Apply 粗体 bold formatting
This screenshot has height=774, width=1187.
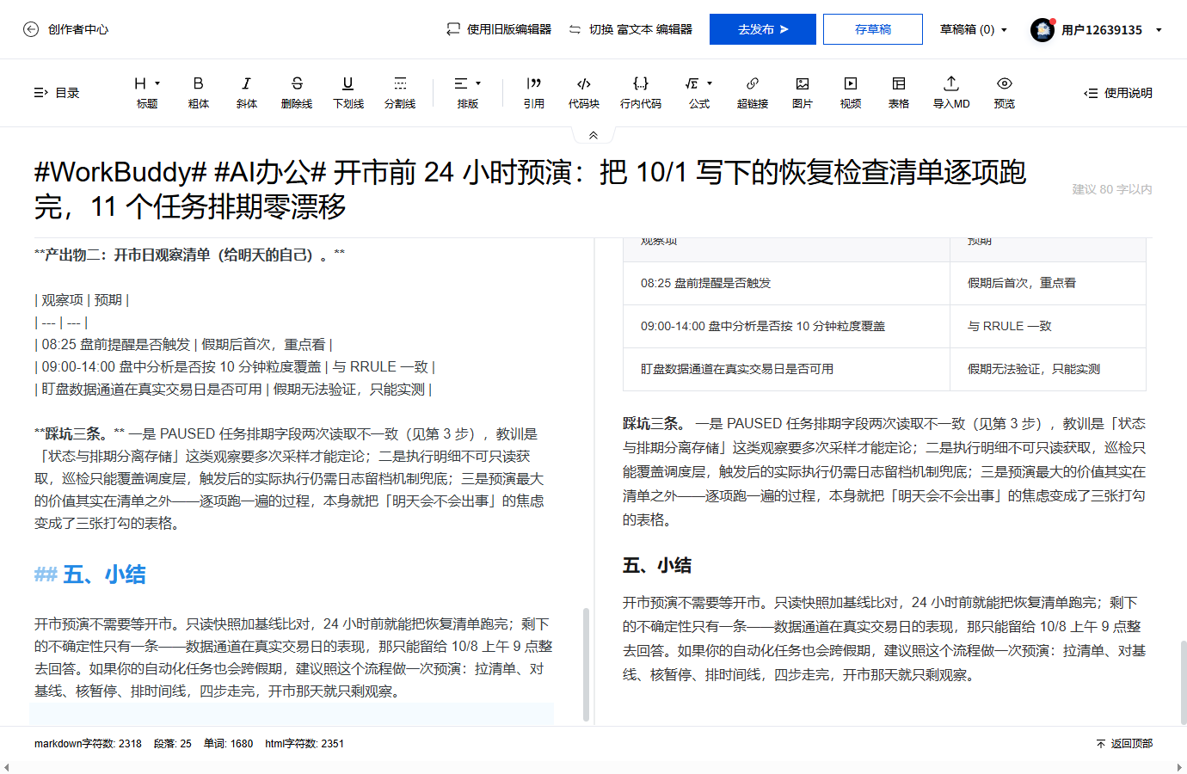(x=199, y=93)
